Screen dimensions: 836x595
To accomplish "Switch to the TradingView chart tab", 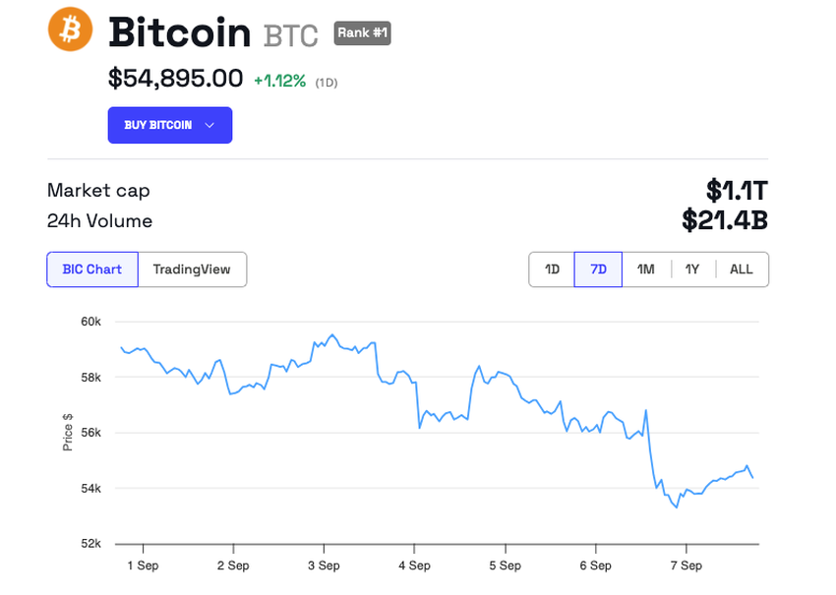I will point(192,269).
